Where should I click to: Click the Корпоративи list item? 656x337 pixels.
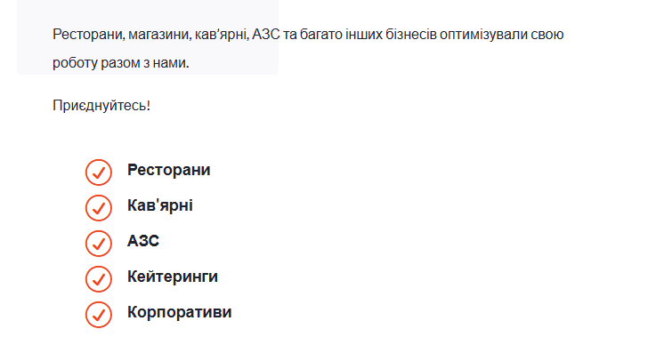[x=180, y=312]
